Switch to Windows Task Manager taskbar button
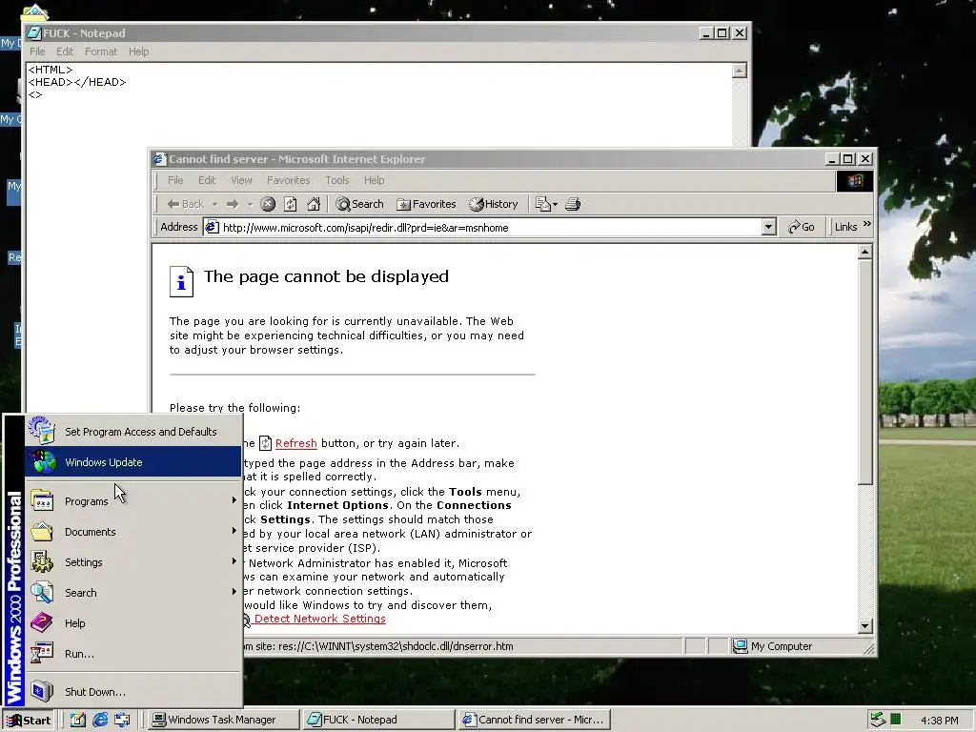The width and height of the screenshot is (976, 732). click(x=223, y=721)
